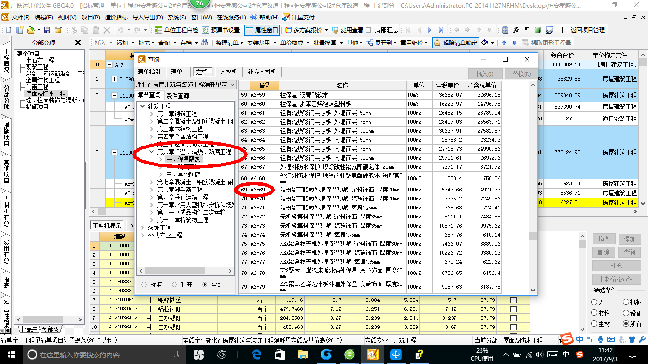This screenshot has height=364, width=648.
Task: Select the 材料 filter radio button
Action: pyautogui.click(x=595, y=313)
